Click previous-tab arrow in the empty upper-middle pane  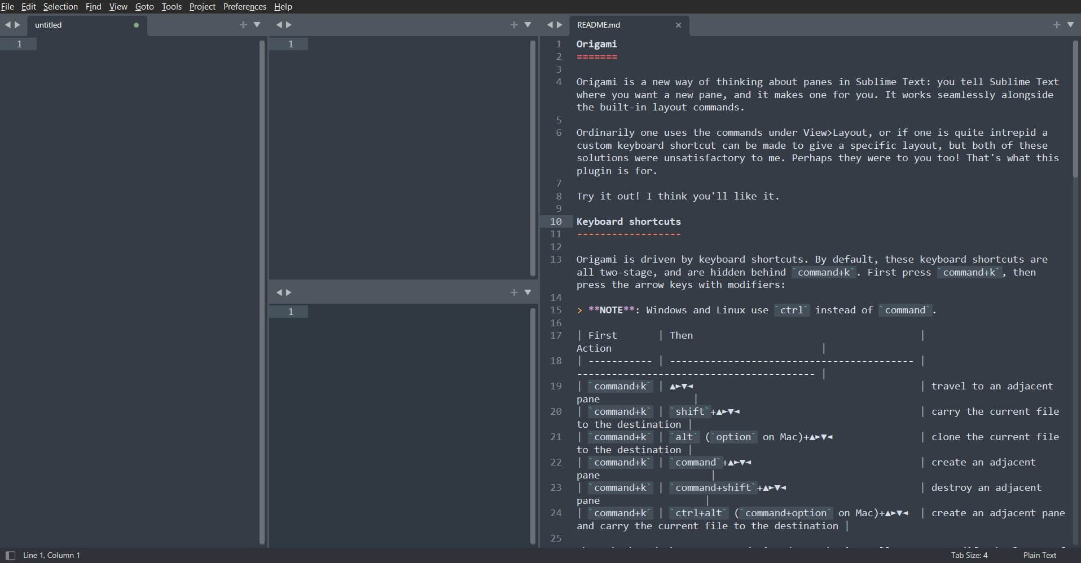[x=279, y=25]
